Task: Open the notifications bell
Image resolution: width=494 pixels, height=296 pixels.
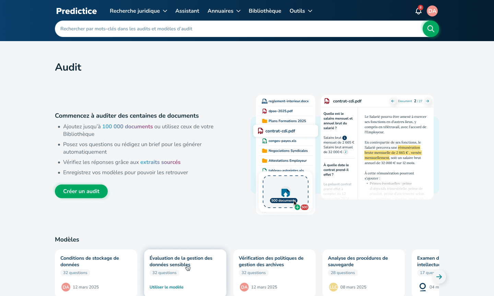Action: [418, 11]
